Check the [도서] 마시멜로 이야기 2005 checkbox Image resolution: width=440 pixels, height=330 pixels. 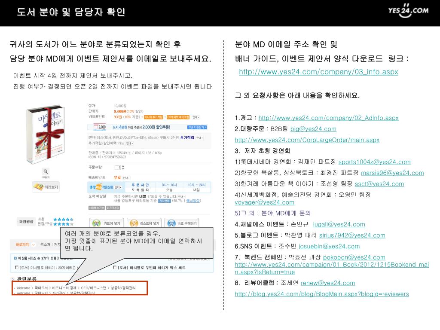click(17, 267)
